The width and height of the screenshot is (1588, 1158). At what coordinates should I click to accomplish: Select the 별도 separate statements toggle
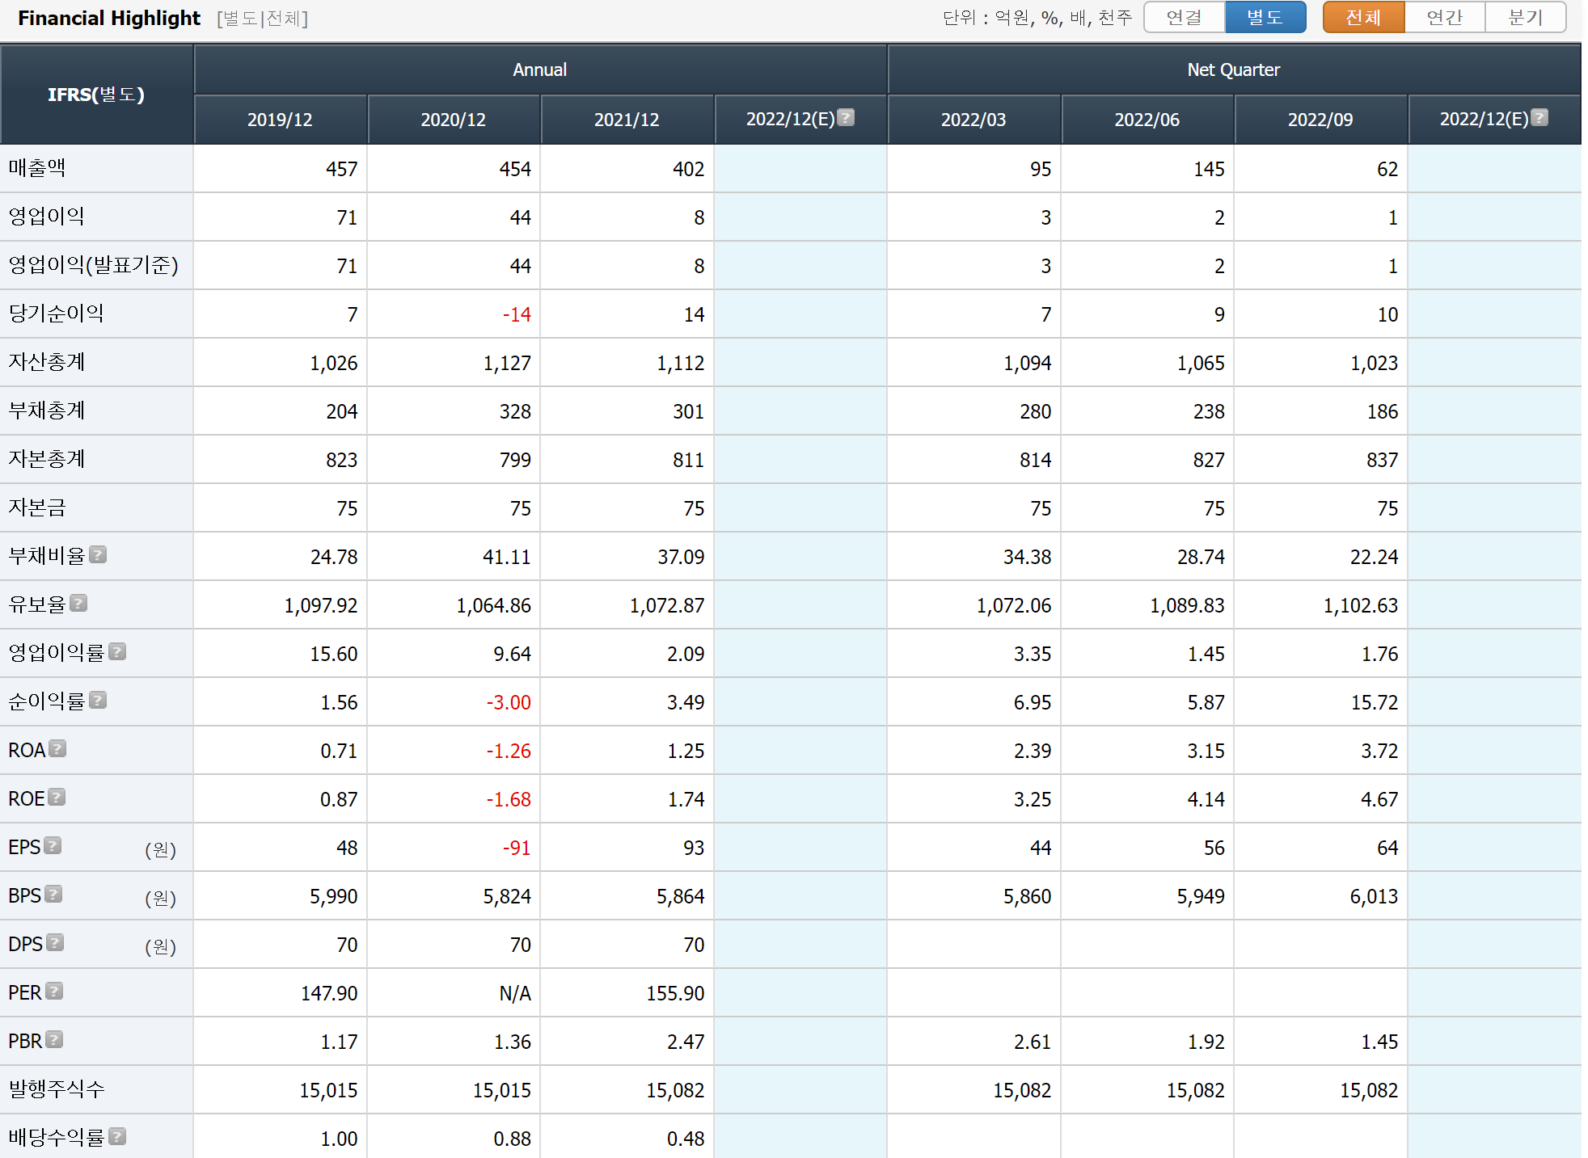1265,18
